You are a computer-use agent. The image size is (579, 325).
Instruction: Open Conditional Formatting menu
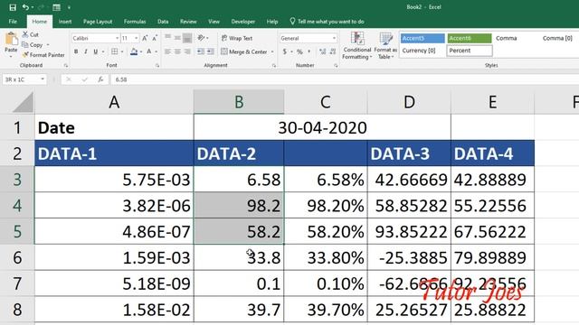tap(356, 46)
